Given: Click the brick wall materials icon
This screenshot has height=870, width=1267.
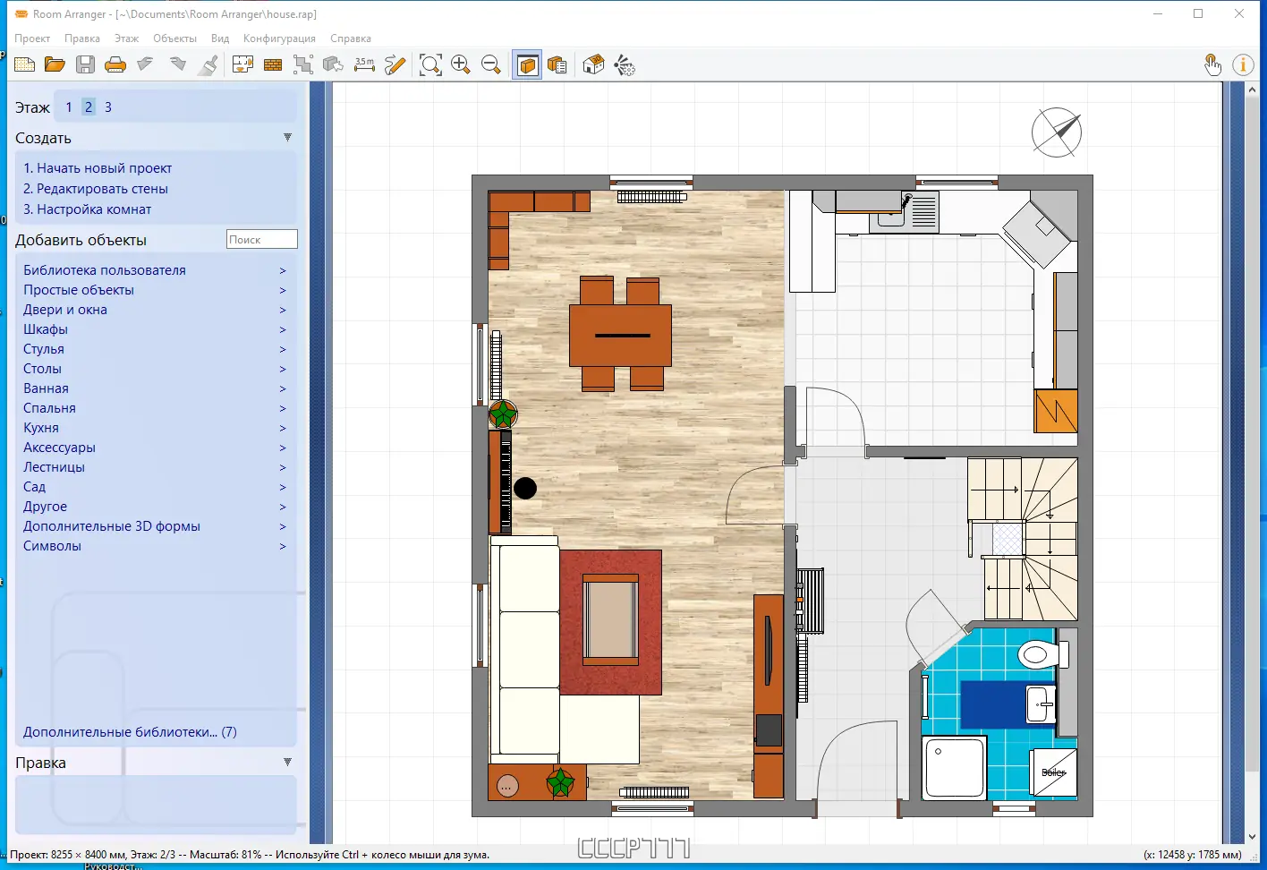Looking at the screenshot, I should [273, 64].
